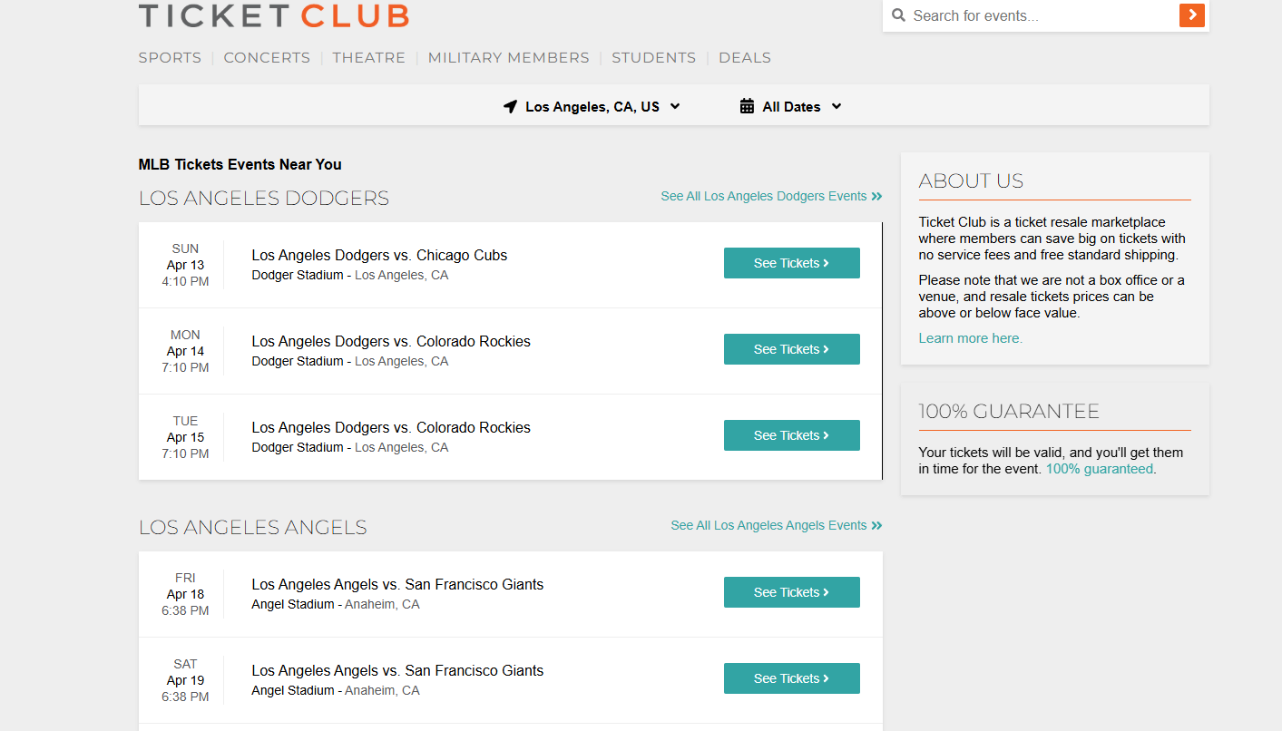The width and height of the screenshot is (1282, 731).
Task: Click the Los Angeles Angels section heading
Action: coord(253,528)
